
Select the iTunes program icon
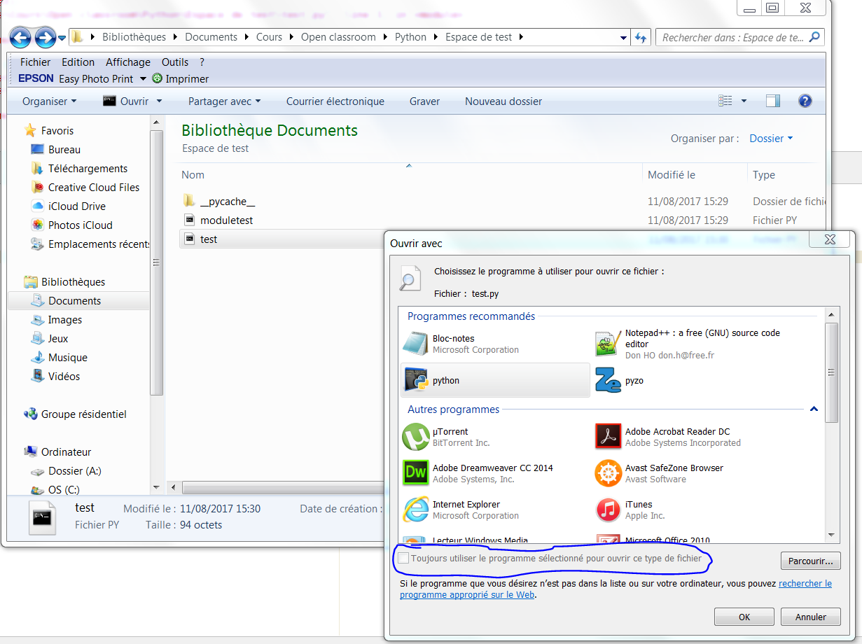click(x=608, y=510)
